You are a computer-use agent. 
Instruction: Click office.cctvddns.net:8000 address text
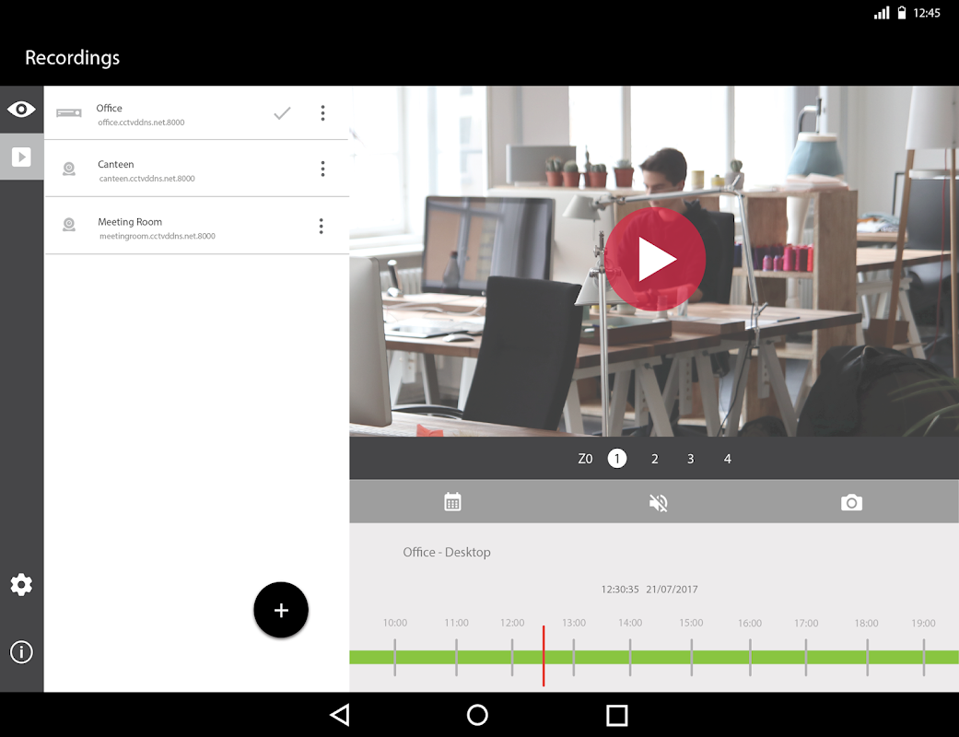tap(141, 123)
